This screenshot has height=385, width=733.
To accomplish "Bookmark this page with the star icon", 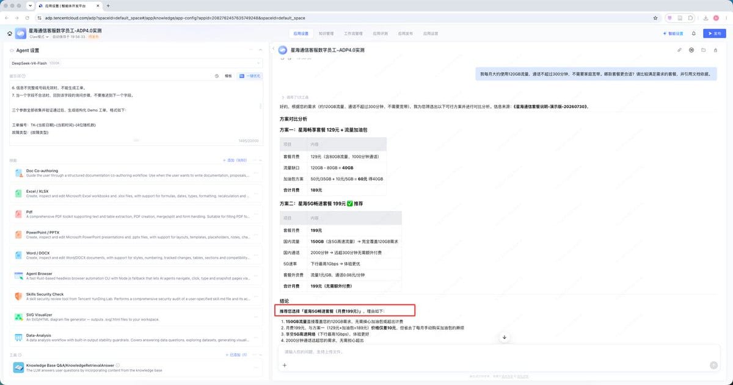I will pyautogui.click(x=655, y=18).
